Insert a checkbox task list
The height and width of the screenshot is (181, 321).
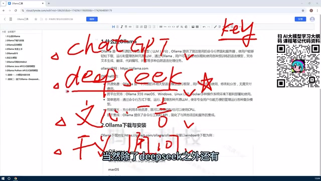145,27
